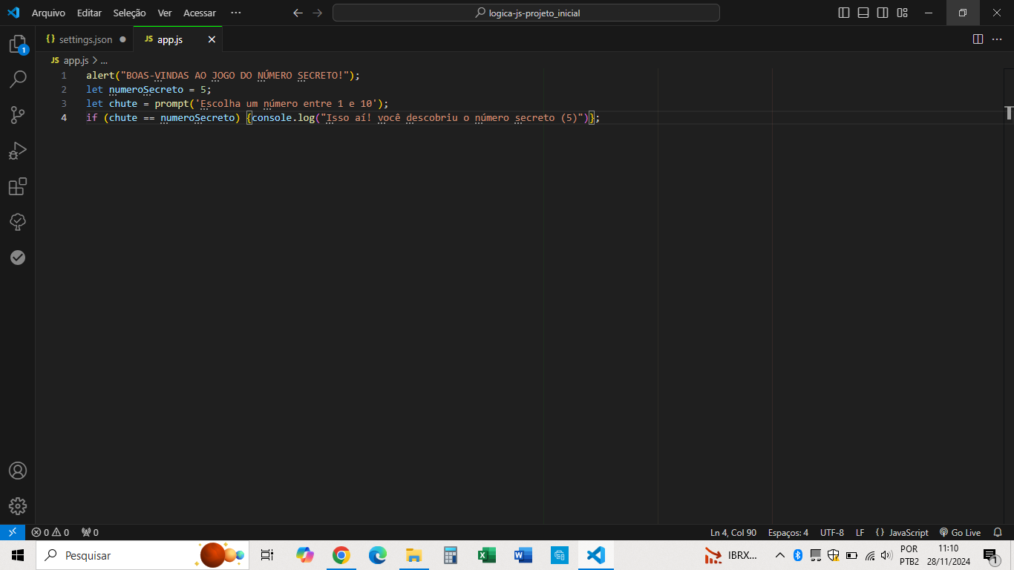This screenshot has height=570, width=1014.
Task: Click the Pesquisar taskbar search box
Action: 143,555
